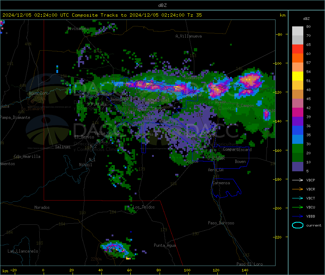This screenshot has width=325, height=275.
Task: Click the cyan 'current' ellipse legend icon
Action: tap(298, 225)
